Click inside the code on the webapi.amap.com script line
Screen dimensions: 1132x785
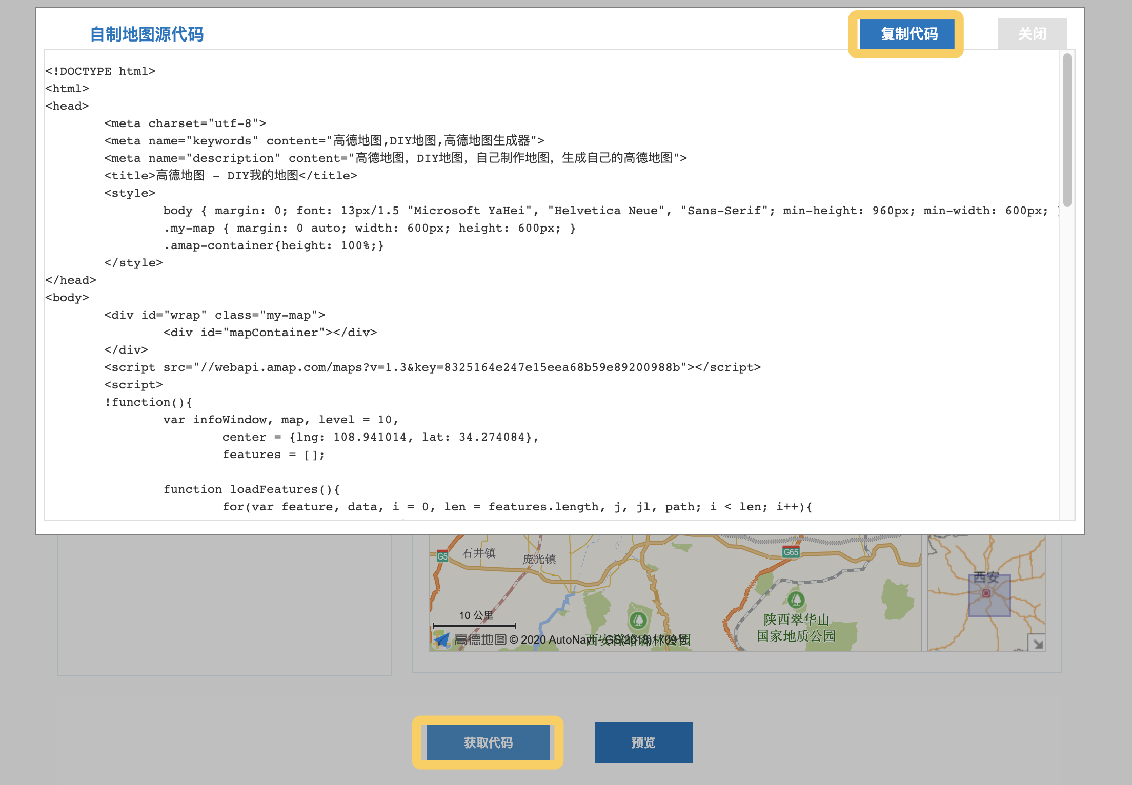pos(433,367)
